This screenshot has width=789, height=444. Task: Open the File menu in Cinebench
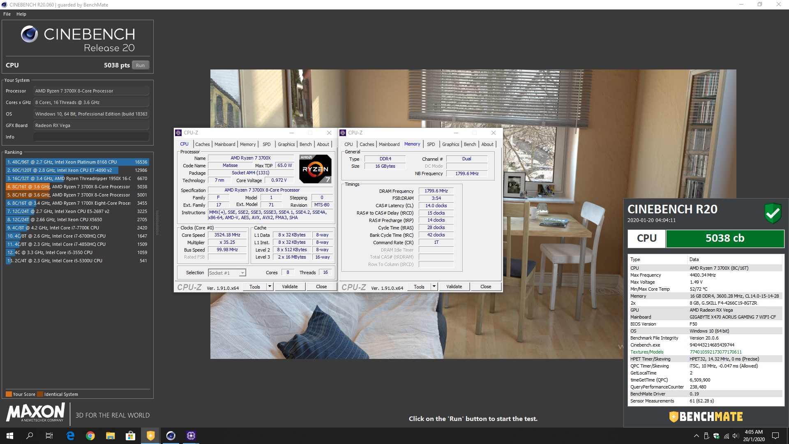pyautogui.click(x=7, y=14)
